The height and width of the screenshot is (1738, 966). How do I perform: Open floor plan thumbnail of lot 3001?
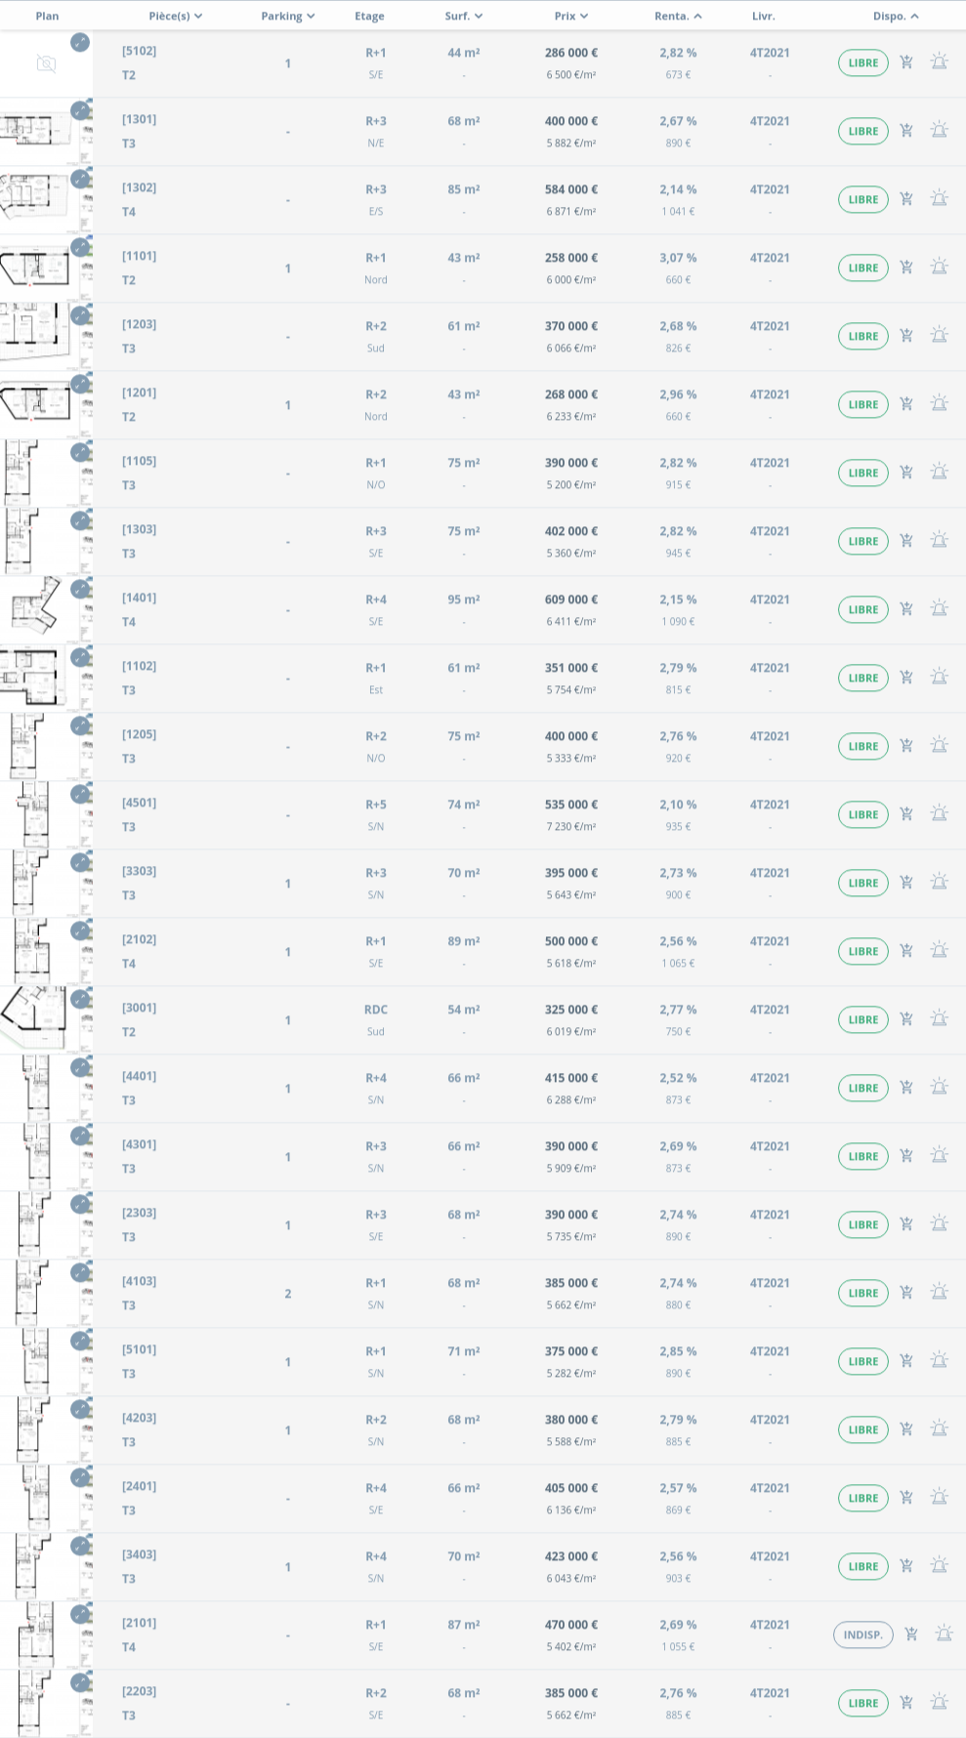tap(39, 1019)
